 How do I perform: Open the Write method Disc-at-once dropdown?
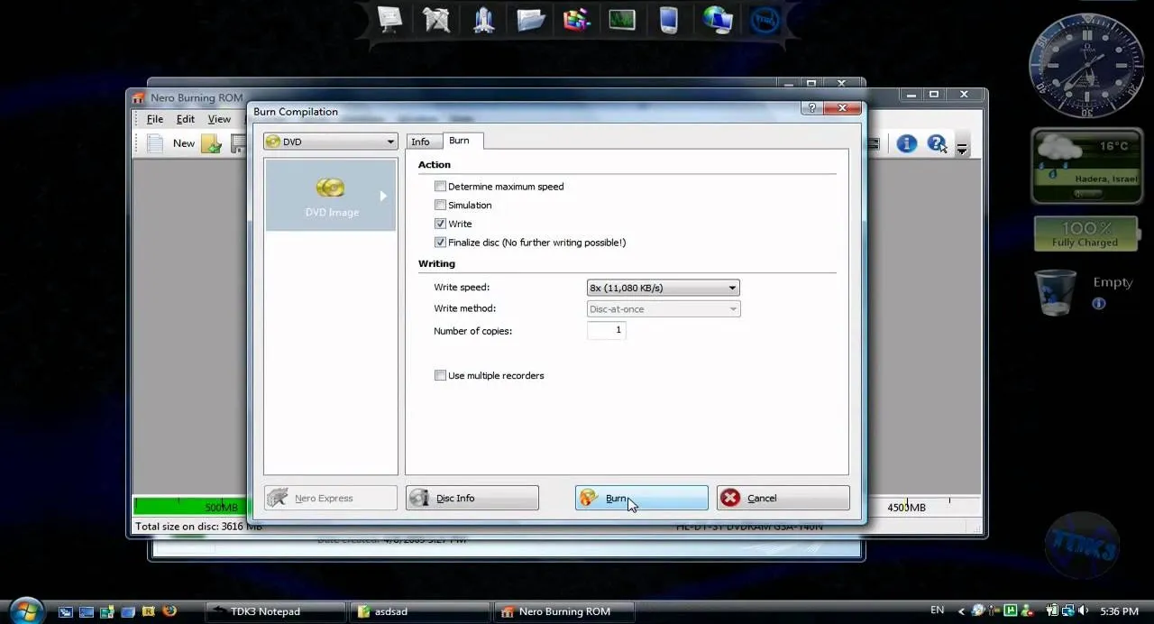(664, 309)
